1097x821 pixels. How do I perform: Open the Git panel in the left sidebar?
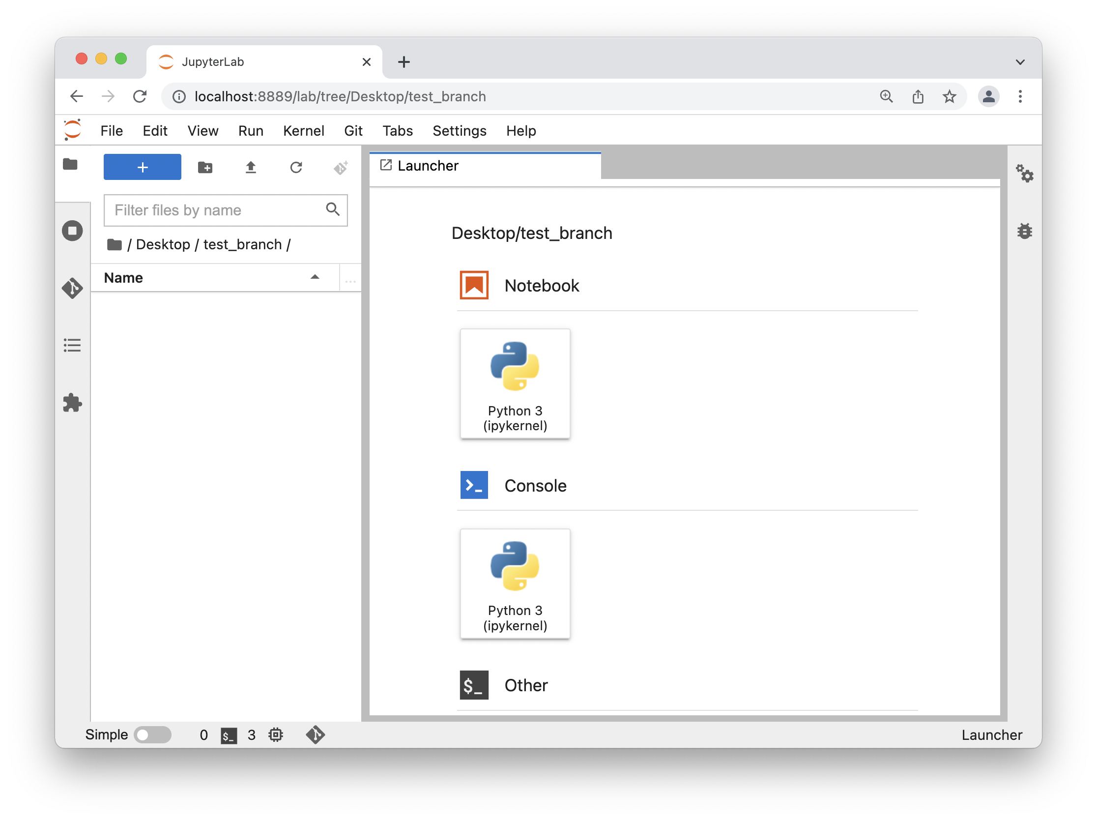[72, 288]
